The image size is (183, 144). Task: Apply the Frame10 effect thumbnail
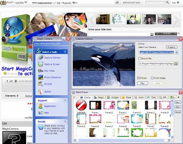point(109,105)
